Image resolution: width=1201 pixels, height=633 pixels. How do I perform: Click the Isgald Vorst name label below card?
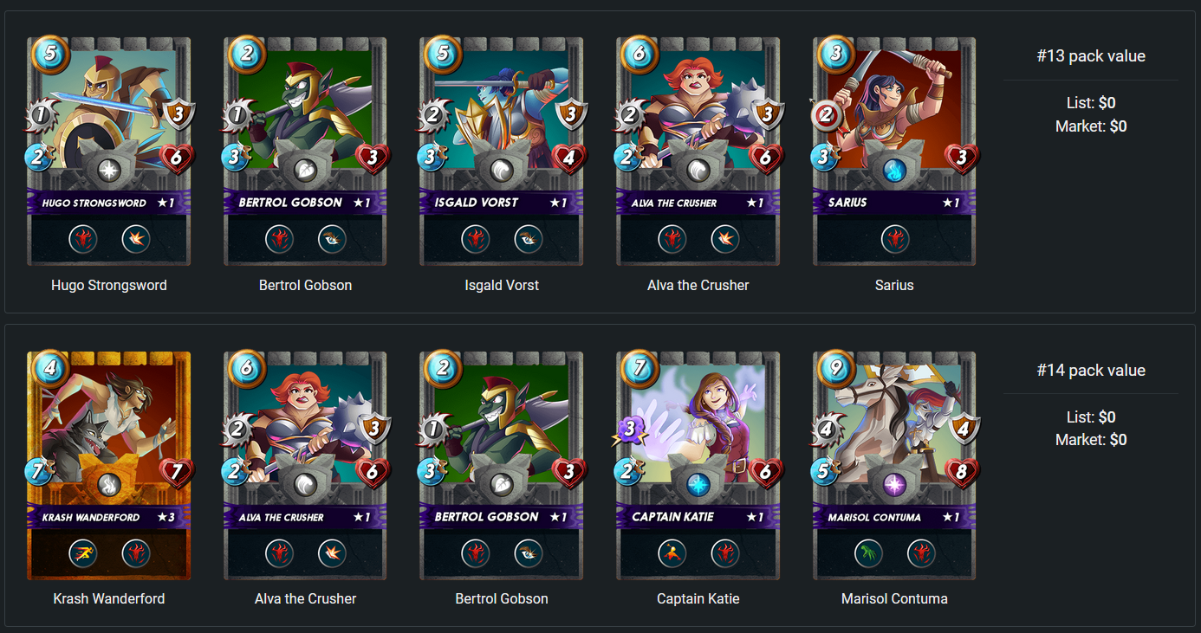pos(502,285)
